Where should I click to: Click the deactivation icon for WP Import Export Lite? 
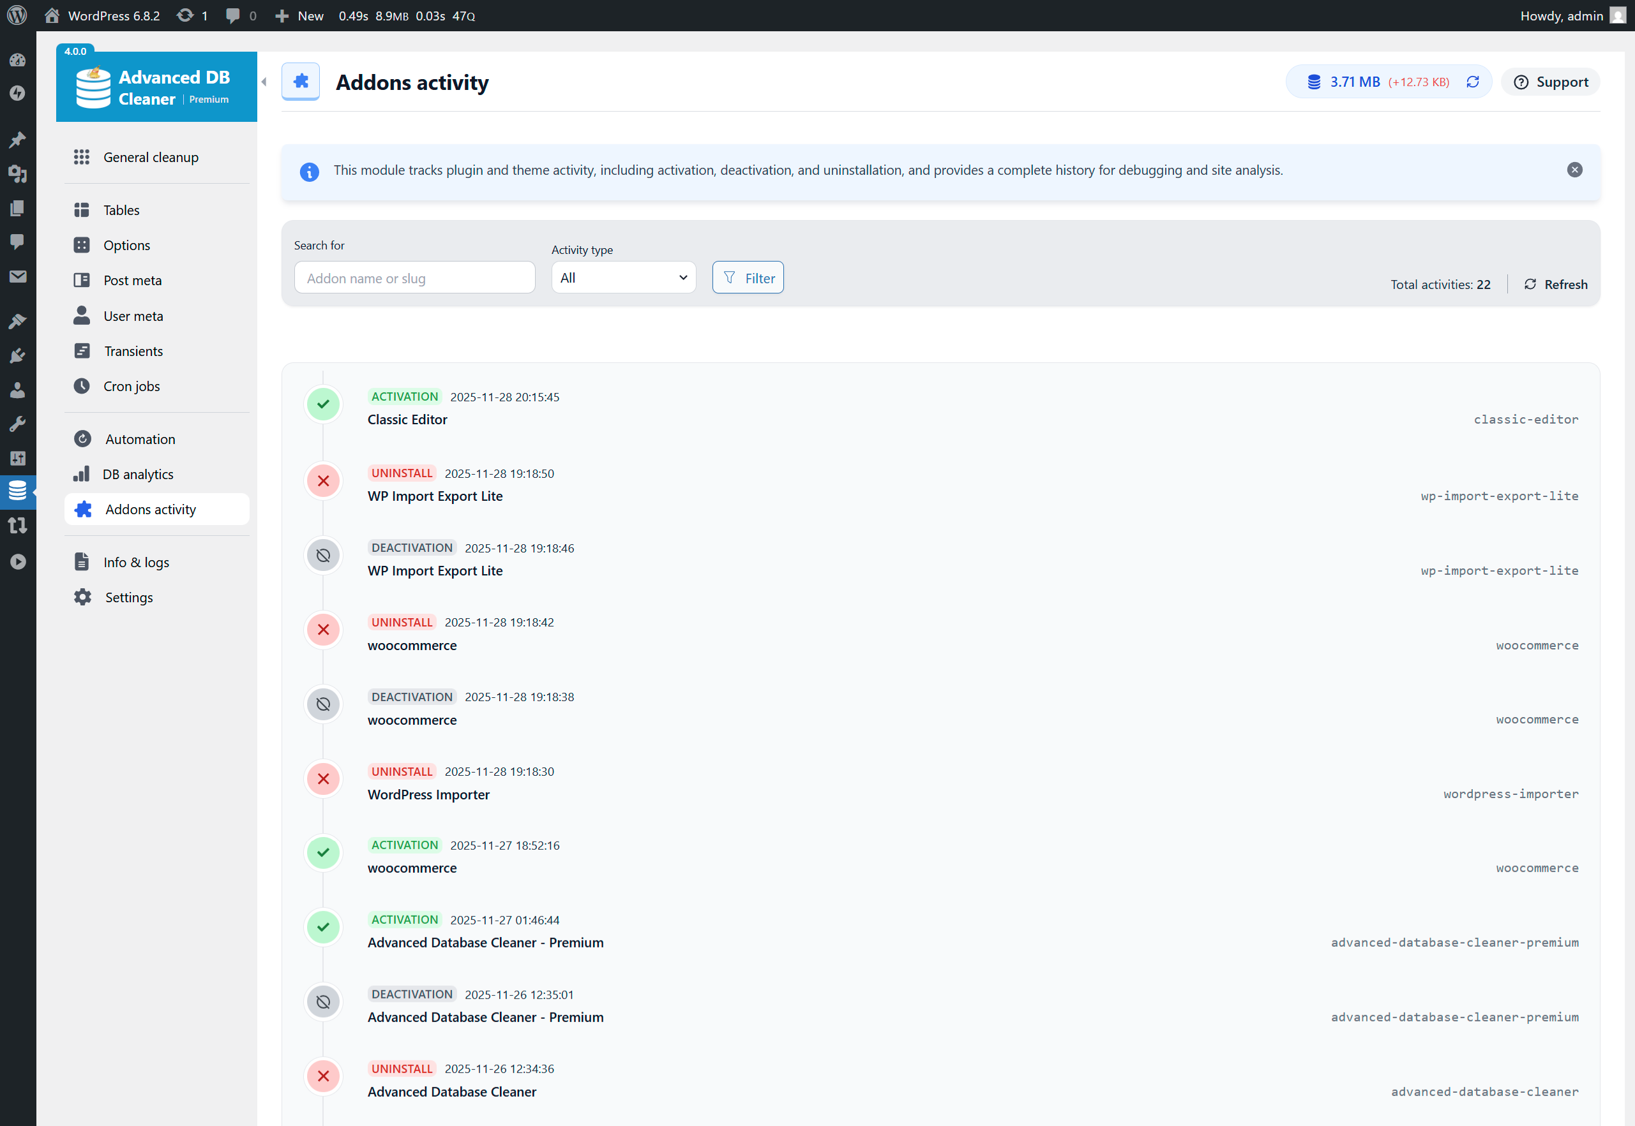click(322, 555)
